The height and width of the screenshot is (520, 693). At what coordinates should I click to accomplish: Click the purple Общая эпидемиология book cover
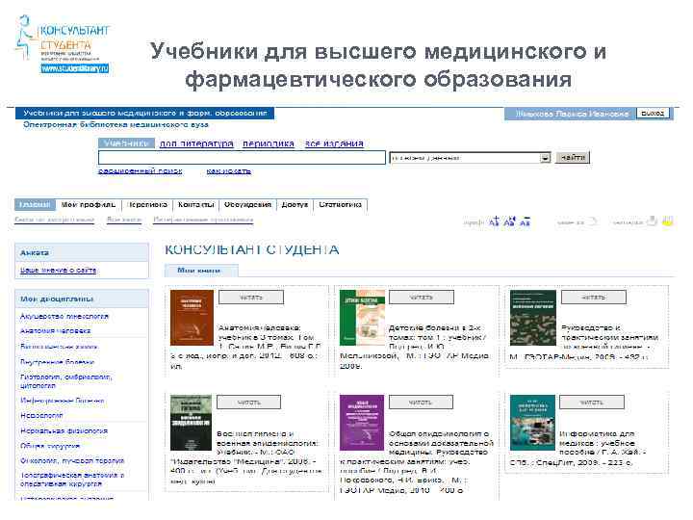pos(362,423)
